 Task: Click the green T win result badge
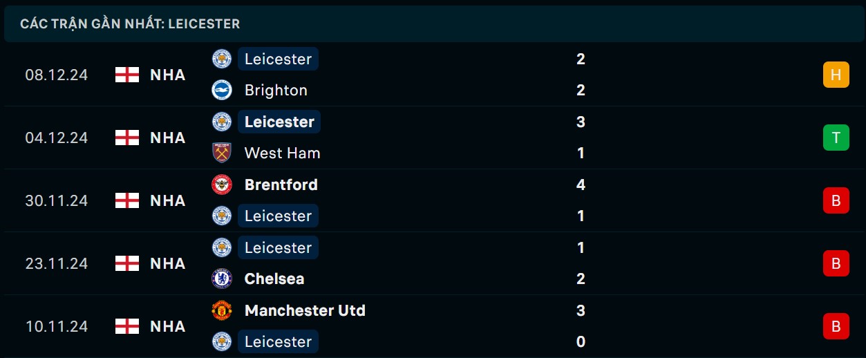click(836, 138)
